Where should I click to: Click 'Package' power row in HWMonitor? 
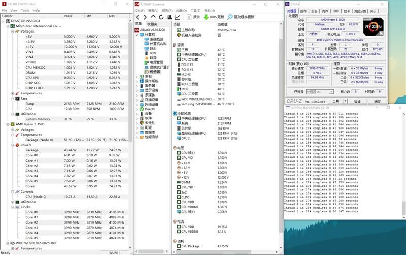pyautogui.click(x=64, y=150)
